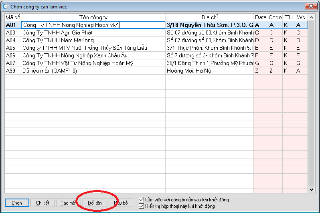Click the A03 code cell
Viewport: 320px width, 213px height.
tap(13, 32)
